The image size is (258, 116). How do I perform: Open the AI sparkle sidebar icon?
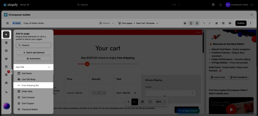[6, 92]
